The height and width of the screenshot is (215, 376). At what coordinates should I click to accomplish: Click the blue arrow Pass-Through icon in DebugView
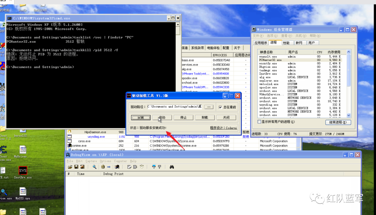click(109, 167)
